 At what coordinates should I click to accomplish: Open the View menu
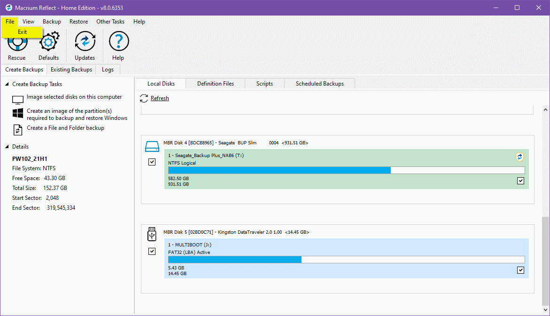[x=28, y=22]
